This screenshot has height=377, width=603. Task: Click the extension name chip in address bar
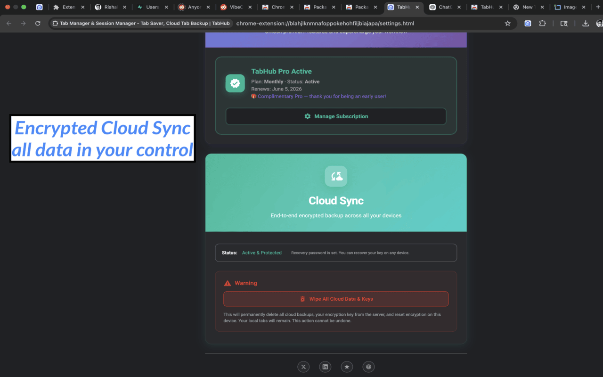(x=141, y=23)
